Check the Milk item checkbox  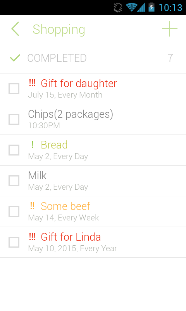coord(14,181)
